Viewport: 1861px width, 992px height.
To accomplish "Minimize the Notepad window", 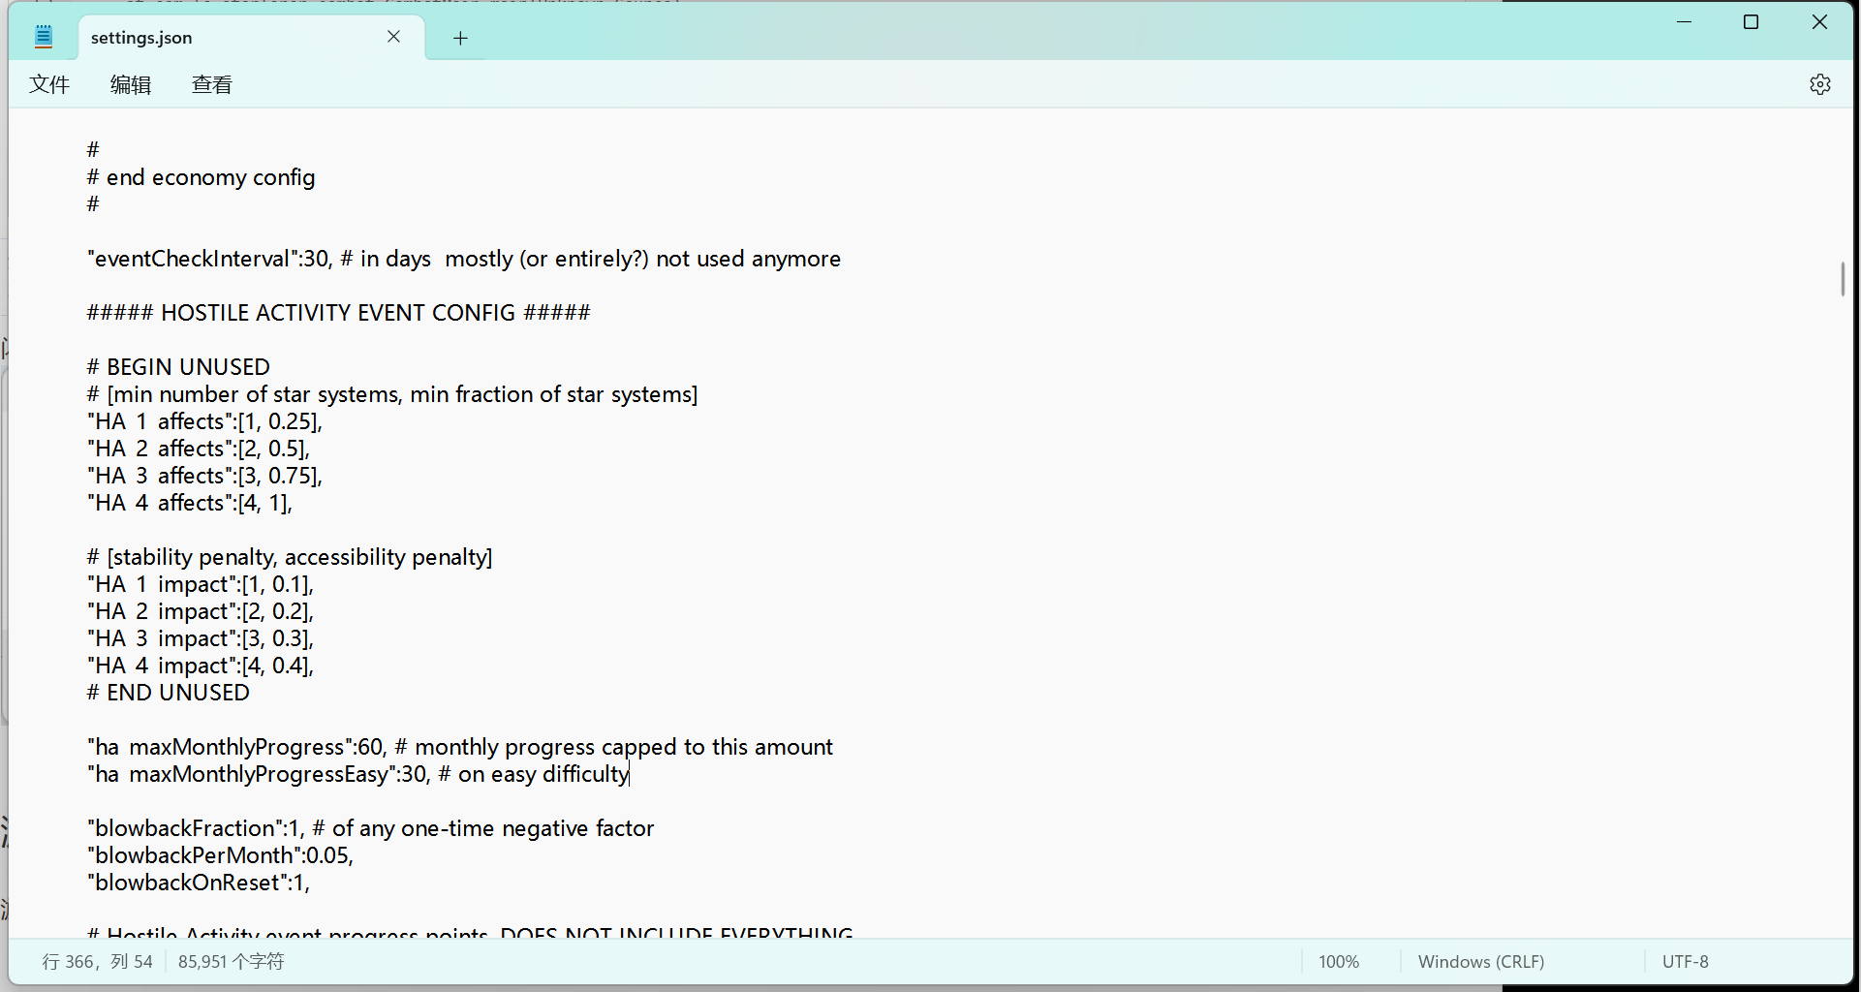I will pos(1684,22).
